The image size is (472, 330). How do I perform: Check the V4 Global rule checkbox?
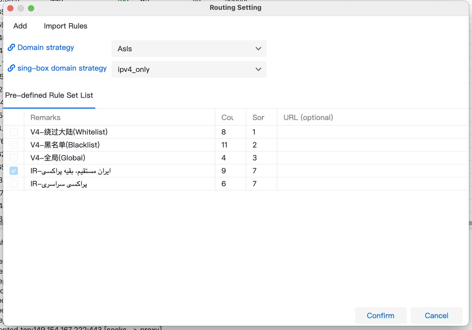pyautogui.click(x=13, y=158)
